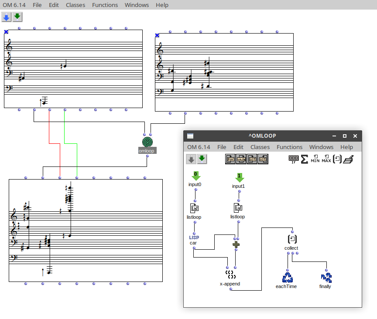Open the Help menu in the OMLOOP window
The width and height of the screenshot is (377, 319).
tap(347, 147)
